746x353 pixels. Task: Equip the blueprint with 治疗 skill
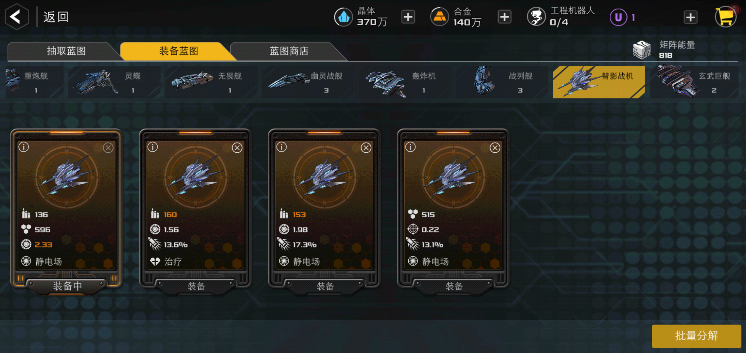(196, 286)
